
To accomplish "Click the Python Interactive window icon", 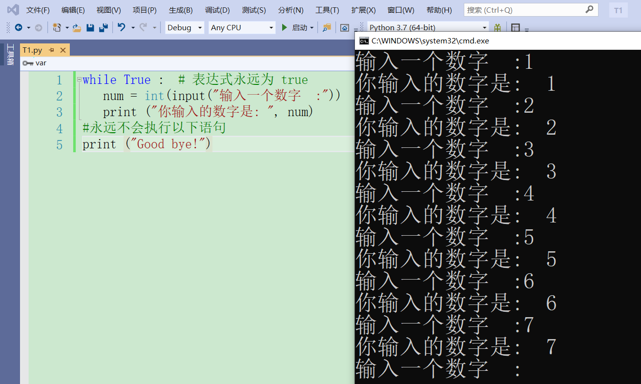I will (x=345, y=27).
